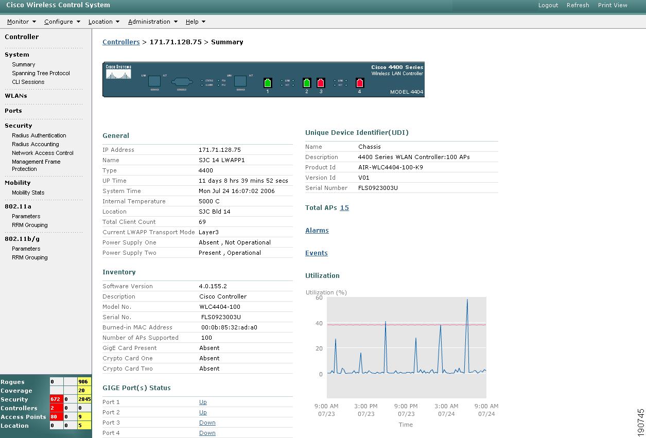Open the Configure dropdown menu

[x=62, y=22]
